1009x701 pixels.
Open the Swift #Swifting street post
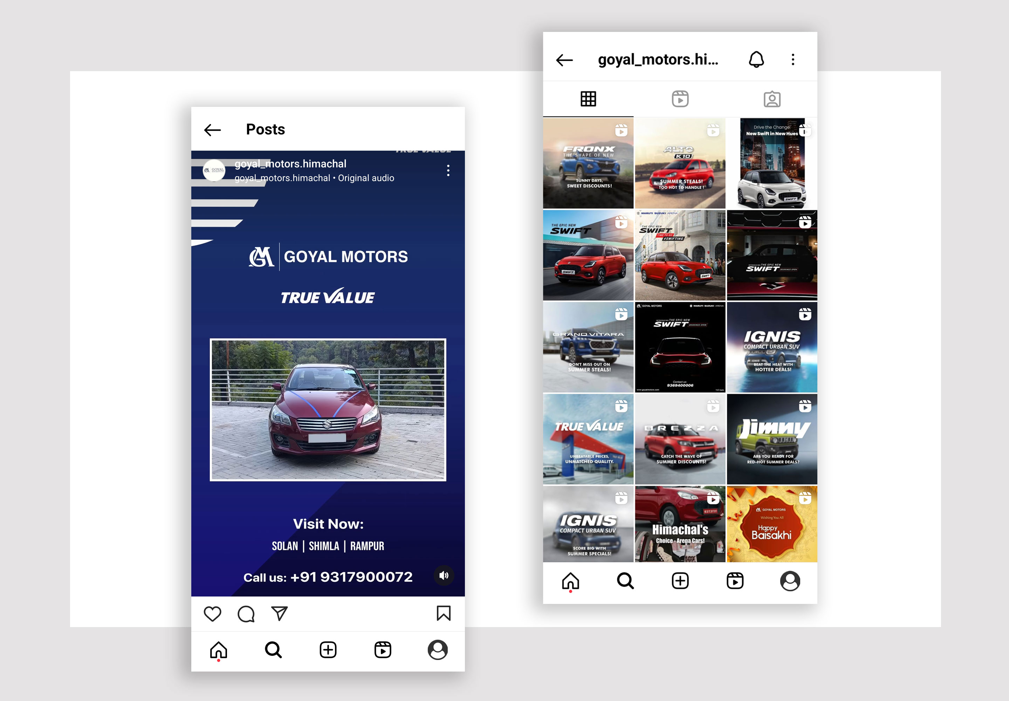pos(680,255)
